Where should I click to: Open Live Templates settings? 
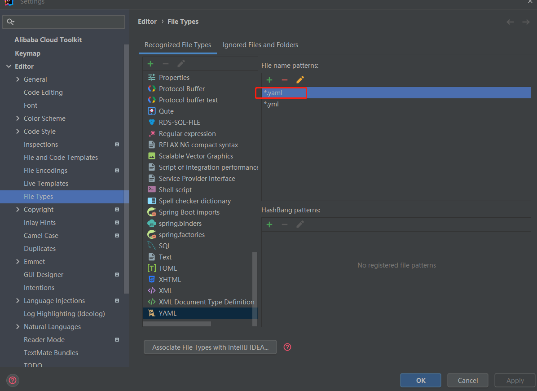coord(46,184)
